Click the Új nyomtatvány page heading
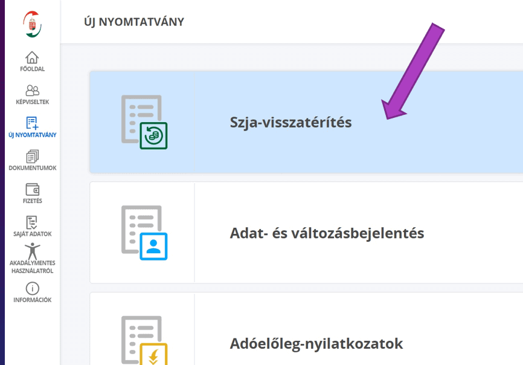The image size is (523, 365). [134, 22]
